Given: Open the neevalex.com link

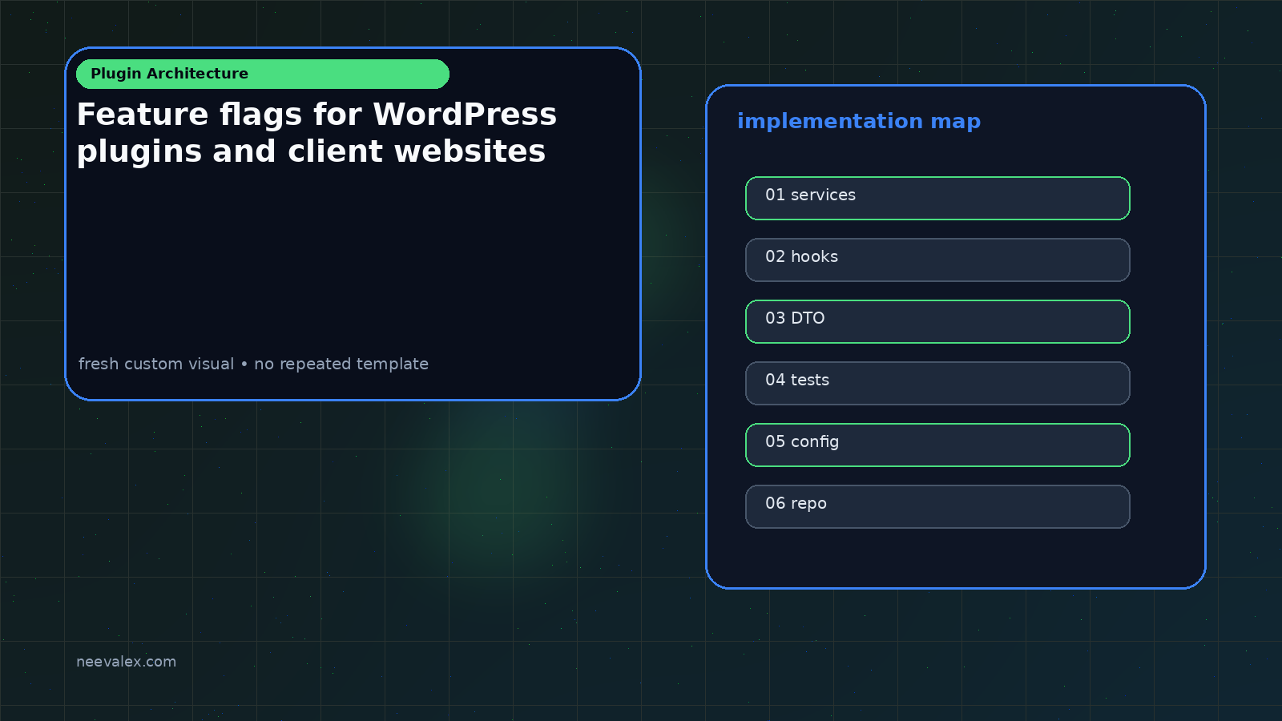Looking at the screenshot, I should tap(127, 662).
